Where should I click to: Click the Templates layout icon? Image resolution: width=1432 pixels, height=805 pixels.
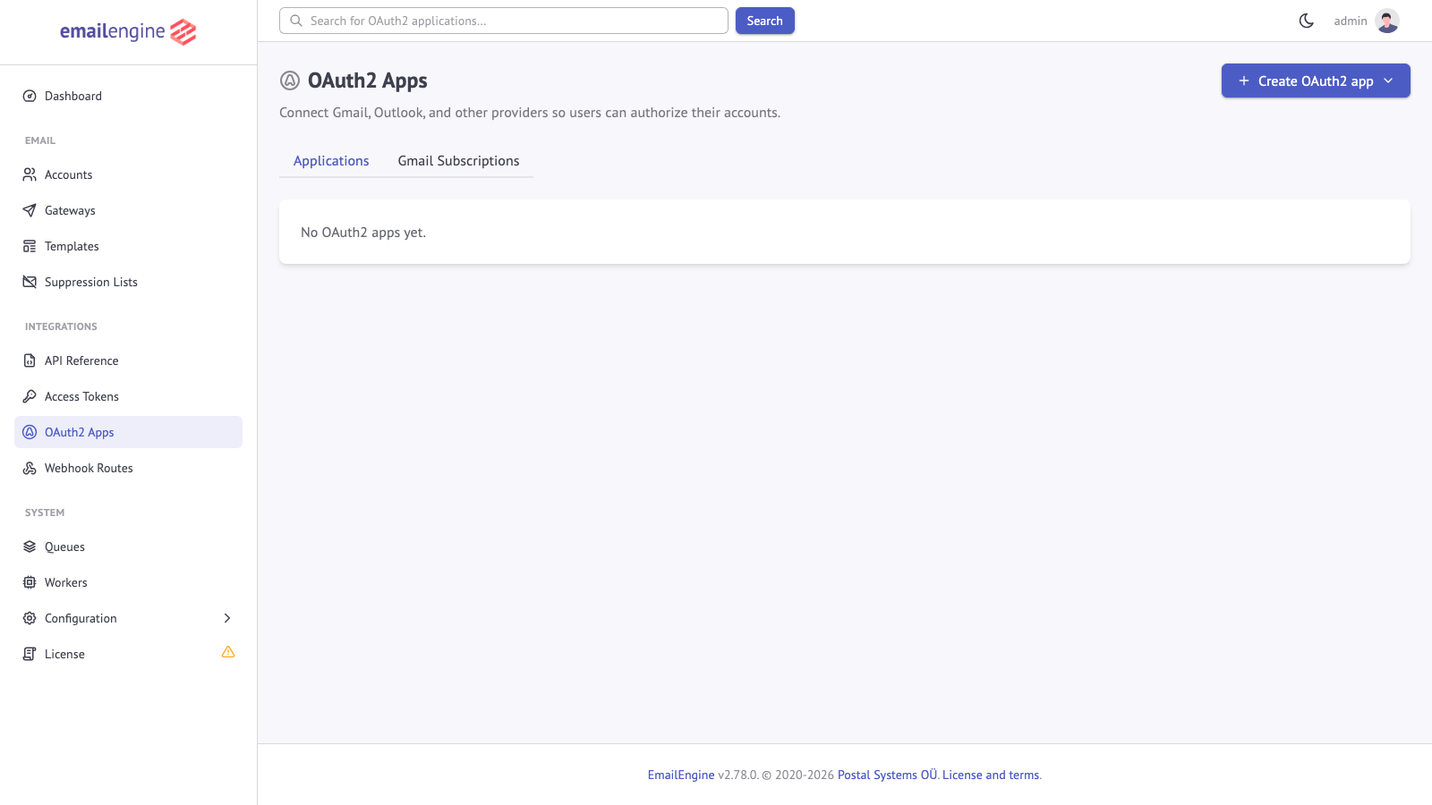[30, 246]
